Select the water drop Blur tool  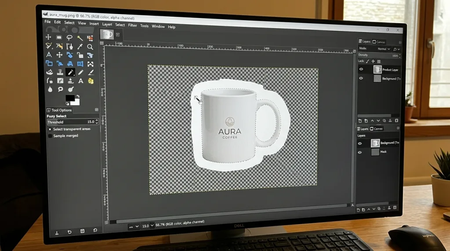pyautogui.click(x=50, y=90)
